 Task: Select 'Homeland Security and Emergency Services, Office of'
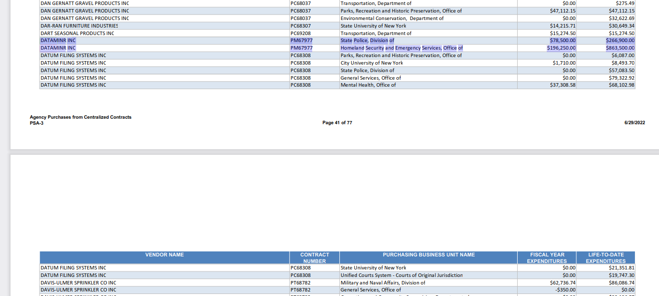click(x=401, y=48)
